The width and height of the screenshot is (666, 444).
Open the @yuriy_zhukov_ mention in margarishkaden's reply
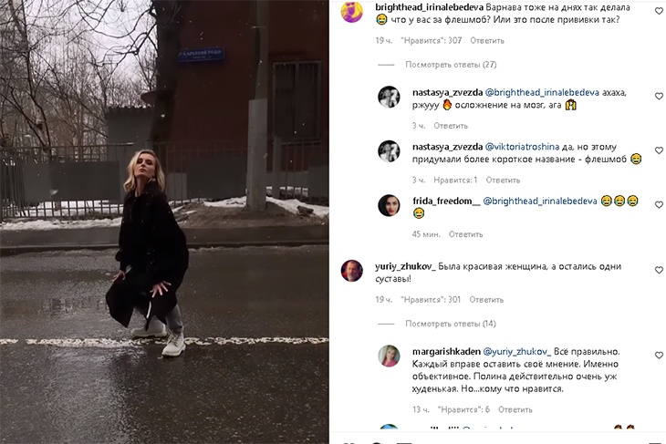pos(517,352)
